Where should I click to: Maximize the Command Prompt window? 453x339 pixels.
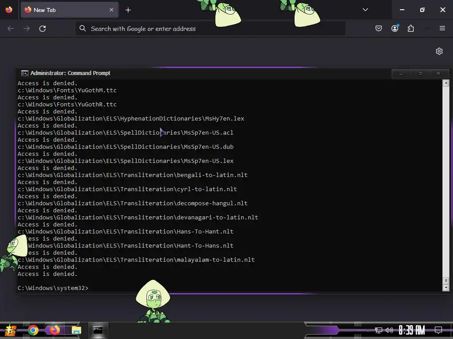[x=421, y=74]
